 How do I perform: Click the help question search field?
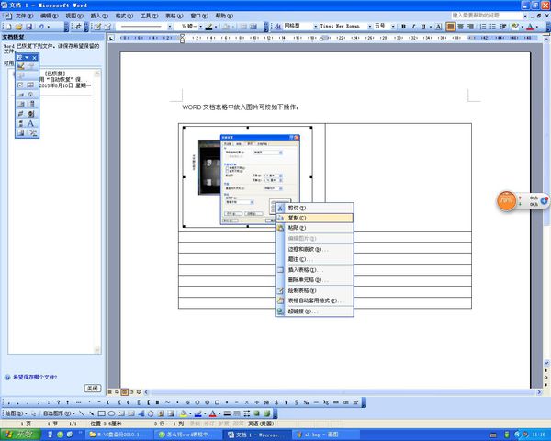click(x=487, y=16)
